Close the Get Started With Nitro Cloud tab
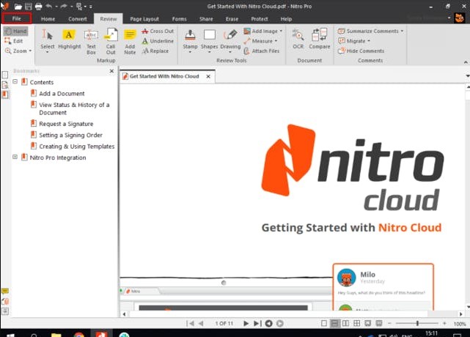470x337 pixels. [208, 76]
